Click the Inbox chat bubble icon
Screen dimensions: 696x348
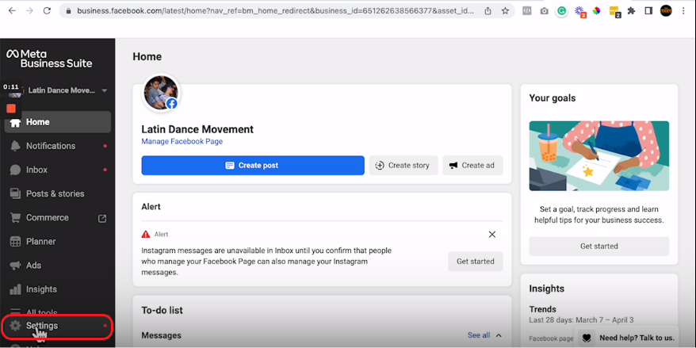pyautogui.click(x=16, y=170)
